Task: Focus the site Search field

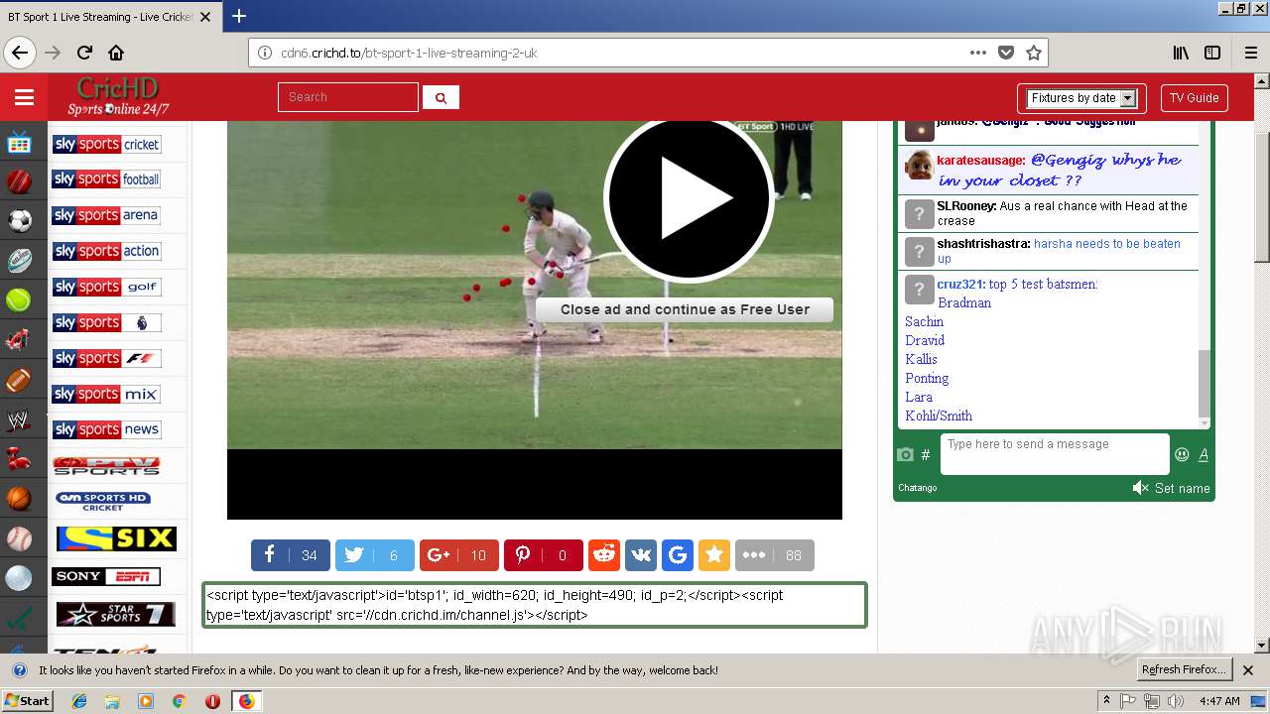Action: (x=348, y=97)
